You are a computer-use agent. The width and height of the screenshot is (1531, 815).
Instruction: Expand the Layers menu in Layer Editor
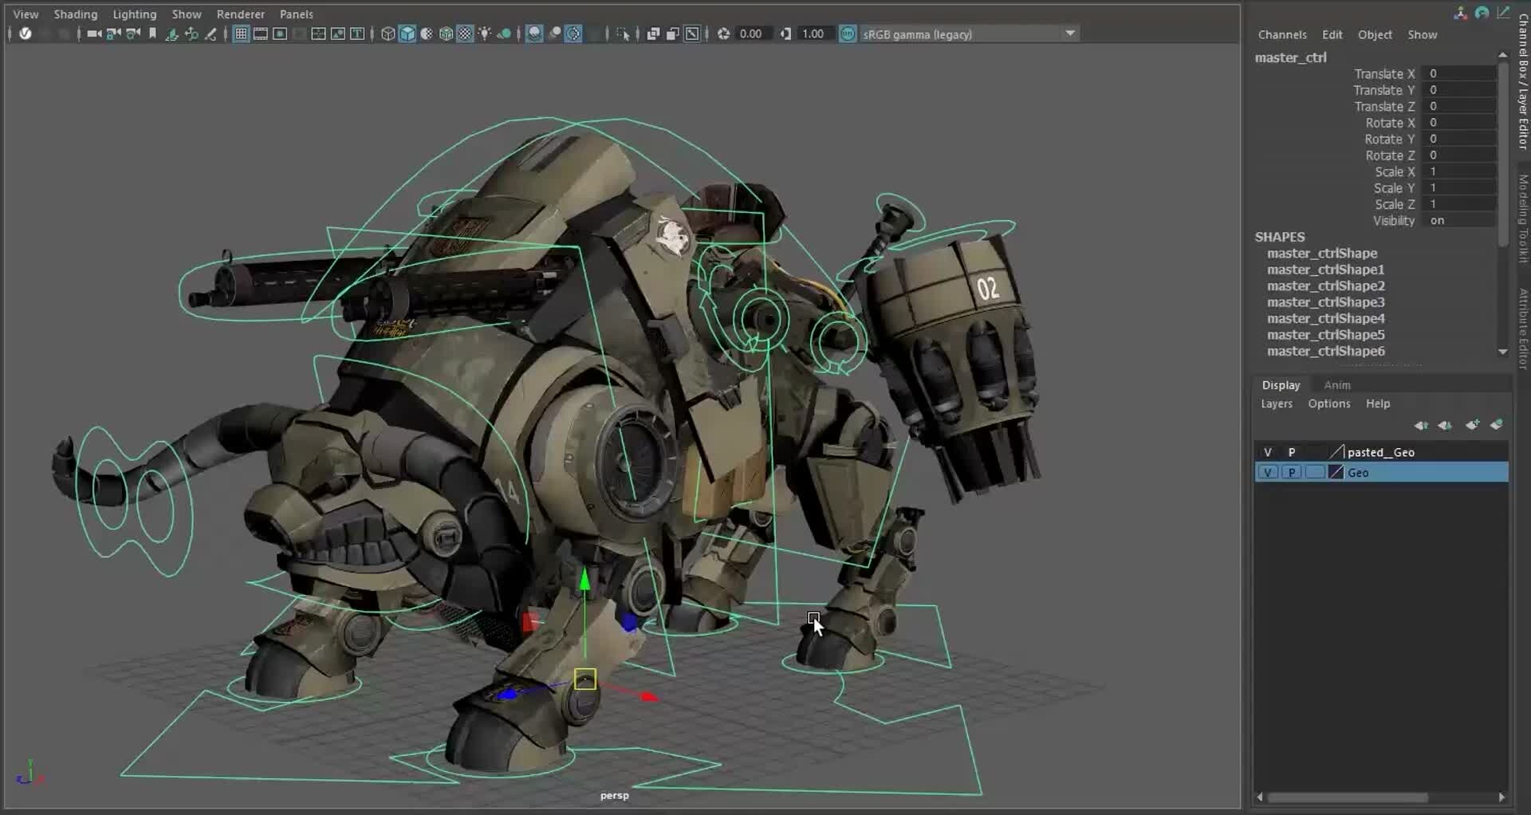click(1276, 404)
